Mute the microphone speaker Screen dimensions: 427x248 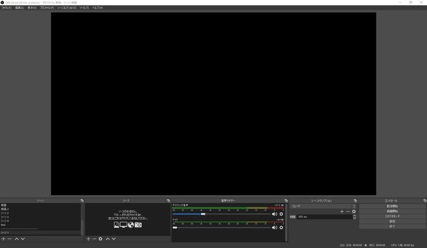click(x=274, y=228)
